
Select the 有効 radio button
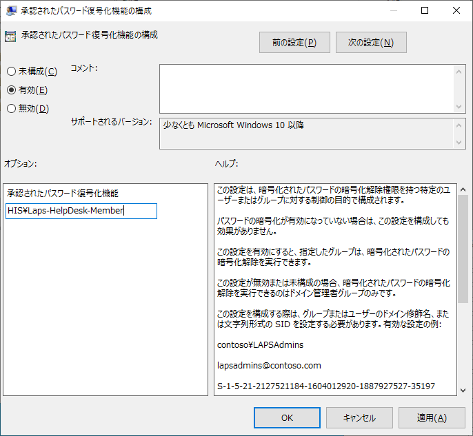click(11, 90)
